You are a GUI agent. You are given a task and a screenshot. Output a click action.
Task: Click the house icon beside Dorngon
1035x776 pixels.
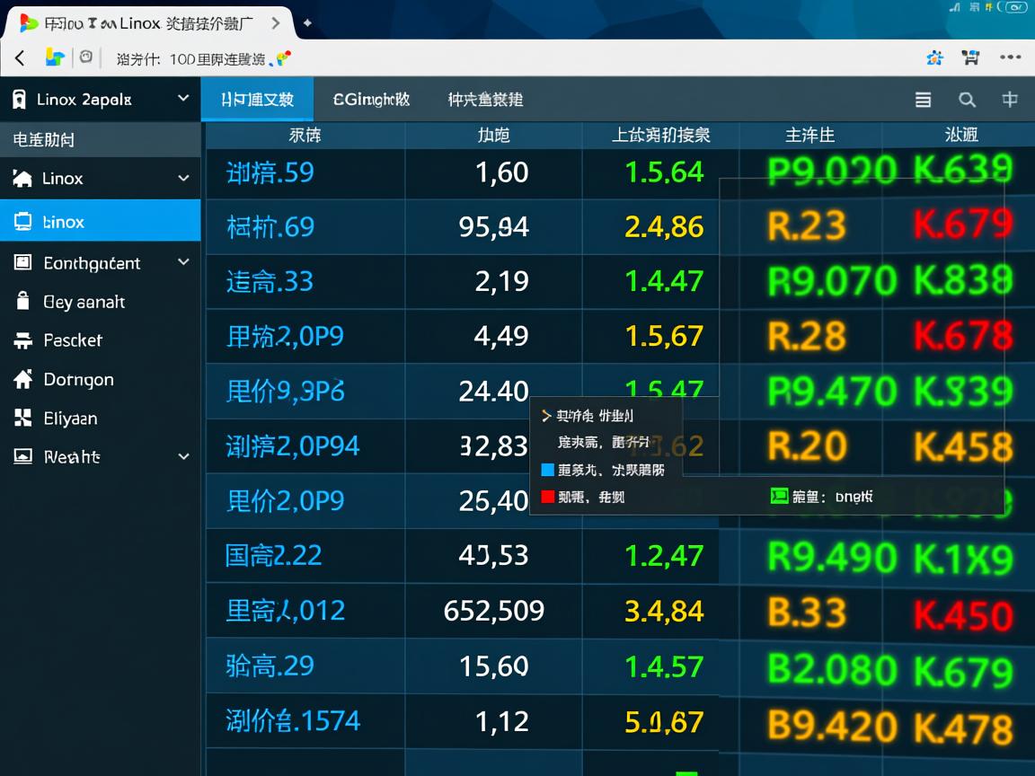(23, 379)
